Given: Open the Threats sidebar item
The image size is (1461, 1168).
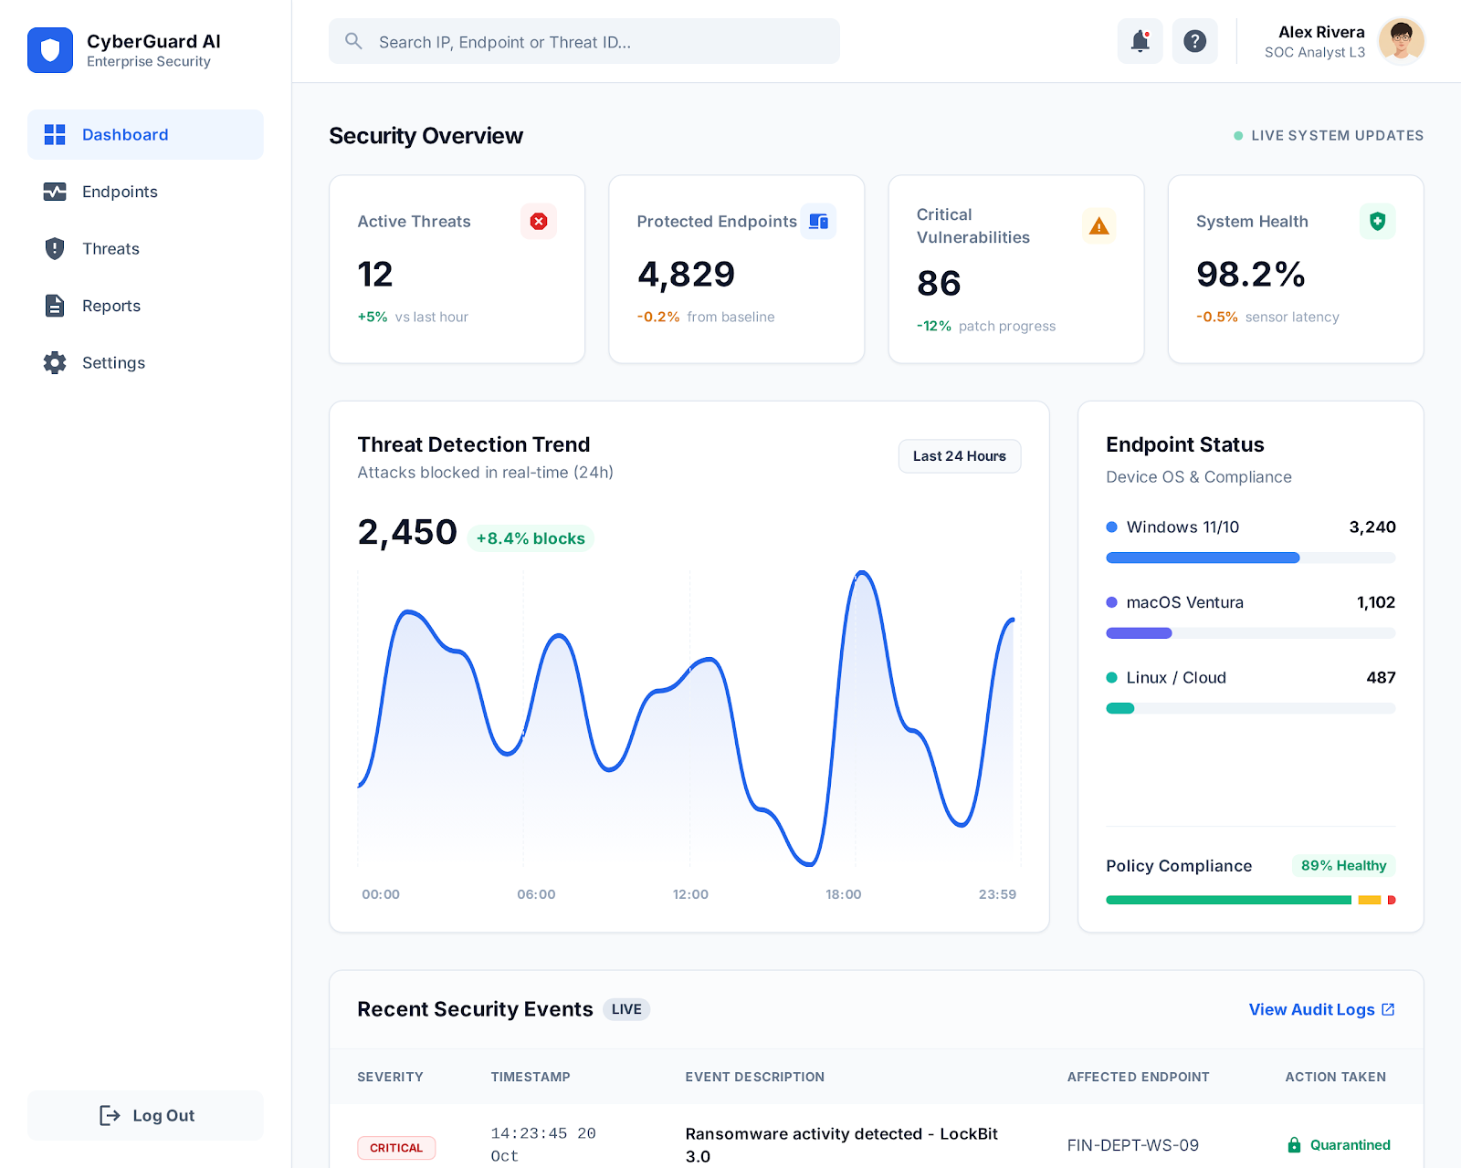Looking at the screenshot, I should tap(110, 249).
